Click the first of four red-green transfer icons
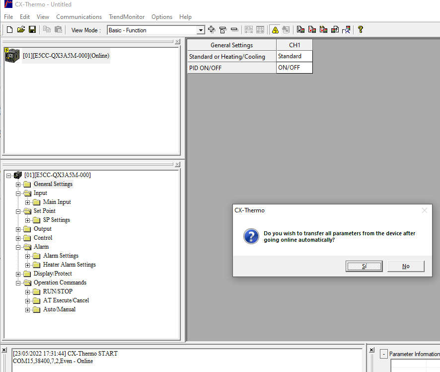 [x=300, y=29]
